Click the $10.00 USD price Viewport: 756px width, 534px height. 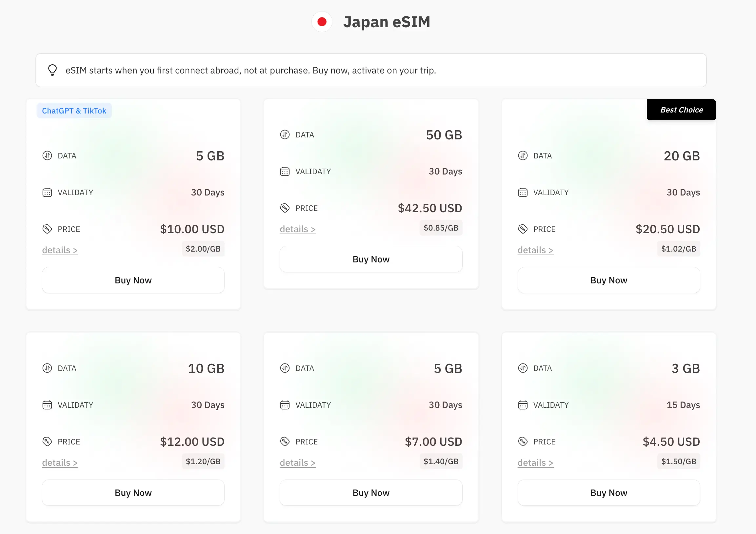point(192,229)
